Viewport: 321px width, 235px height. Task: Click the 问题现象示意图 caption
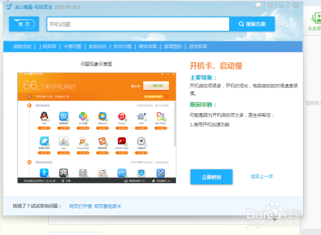[x=96, y=64]
